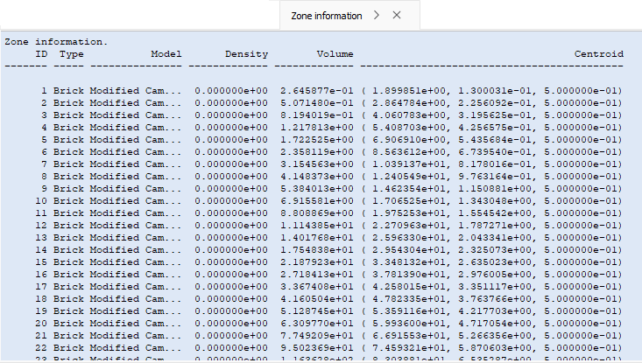This screenshot has width=642, height=363.
Task: Click the centroid coordinates of zone 20
Action: [495, 323]
